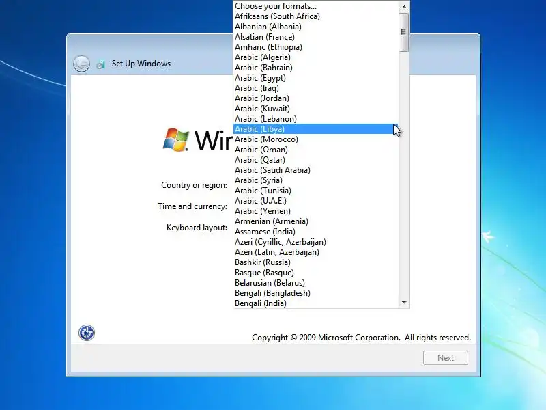
Task: Choose Arabic (Kuwait)
Action: pos(315,109)
